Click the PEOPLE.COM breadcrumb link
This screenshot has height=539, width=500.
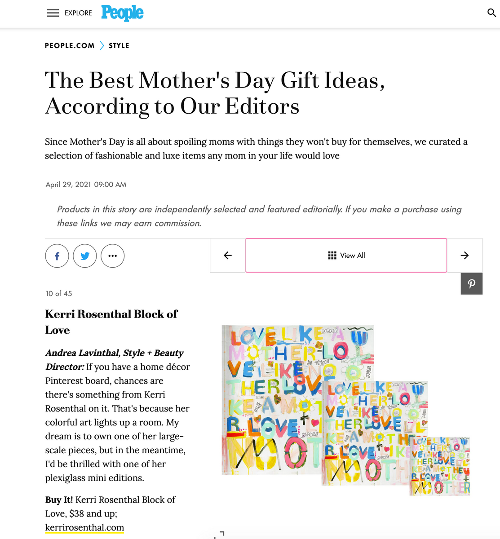point(70,45)
